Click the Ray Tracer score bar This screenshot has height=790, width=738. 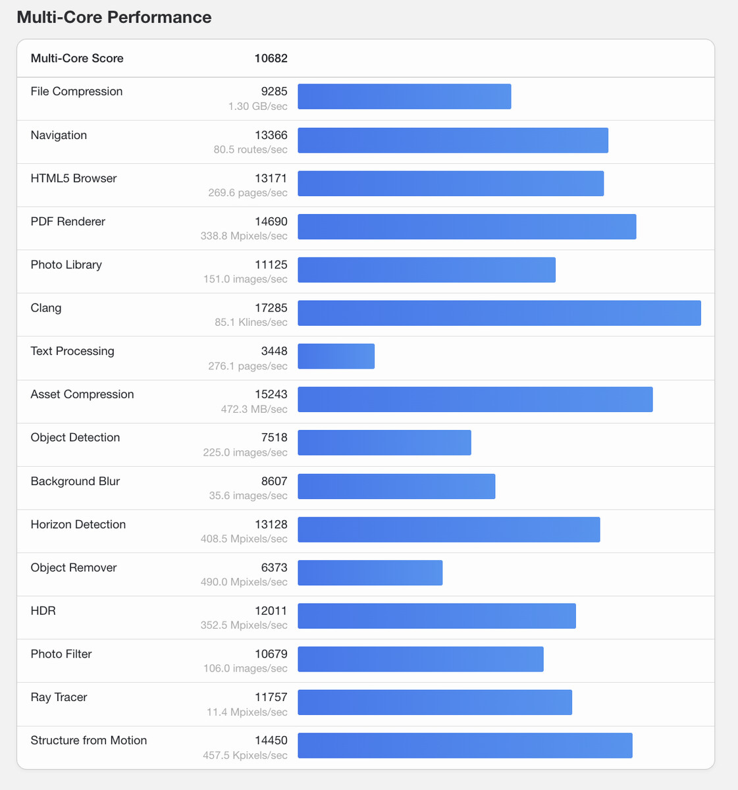[x=435, y=702]
